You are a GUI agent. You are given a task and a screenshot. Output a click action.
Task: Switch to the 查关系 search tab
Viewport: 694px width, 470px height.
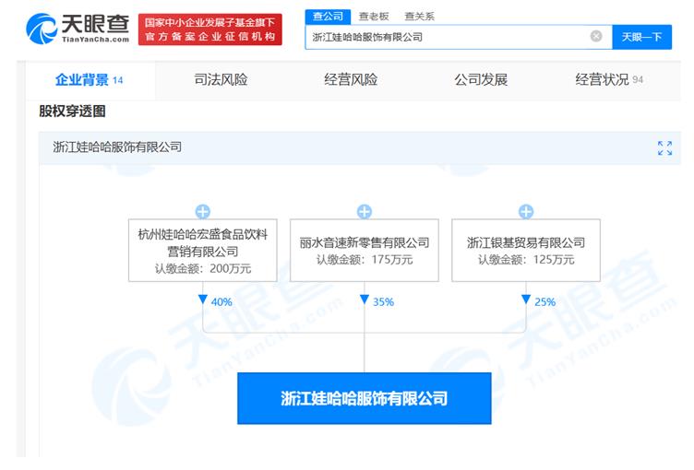click(419, 17)
